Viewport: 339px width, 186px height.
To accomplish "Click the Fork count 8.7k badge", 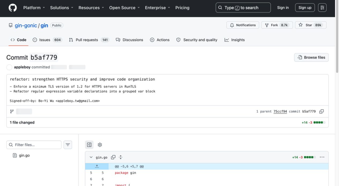I will click(284, 25).
